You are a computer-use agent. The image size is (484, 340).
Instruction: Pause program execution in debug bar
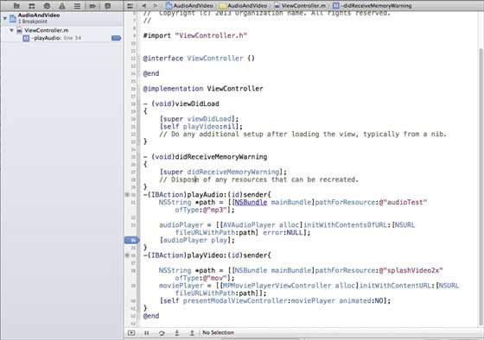147,333
